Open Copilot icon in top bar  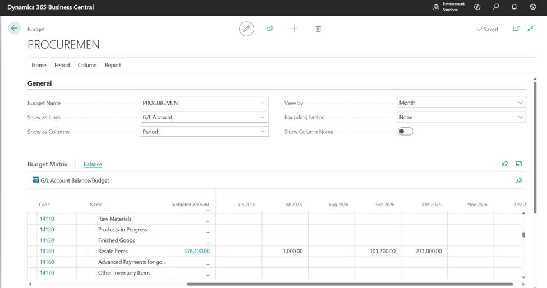click(477, 7)
